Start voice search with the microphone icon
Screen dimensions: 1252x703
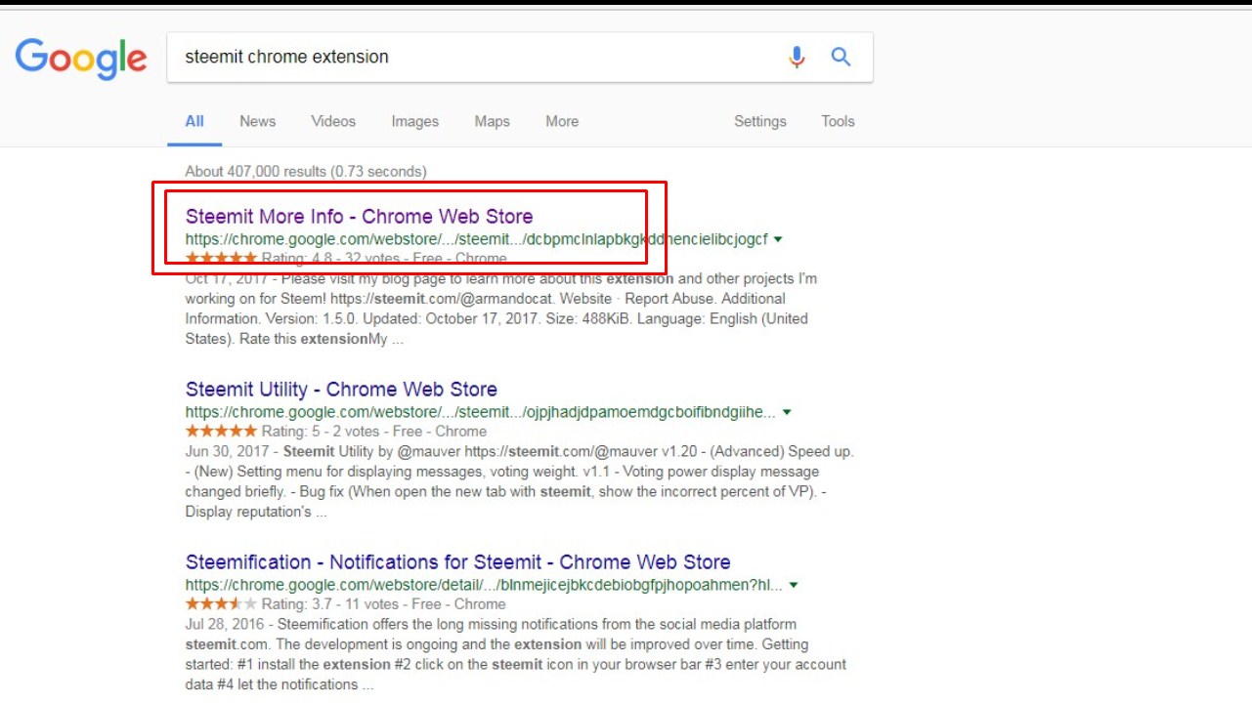[797, 57]
